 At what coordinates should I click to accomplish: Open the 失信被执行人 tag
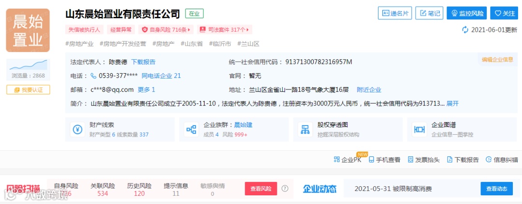[x=84, y=29]
